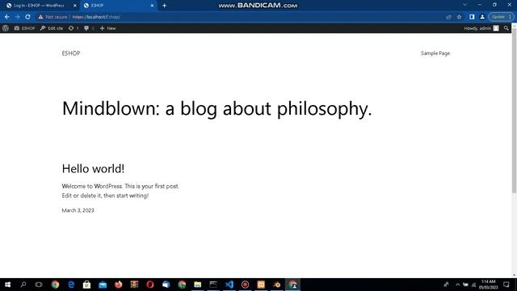The width and height of the screenshot is (517, 291).
Task: Open the Windows Start menu
Action: pyautogui.click(x=7, y=285)
